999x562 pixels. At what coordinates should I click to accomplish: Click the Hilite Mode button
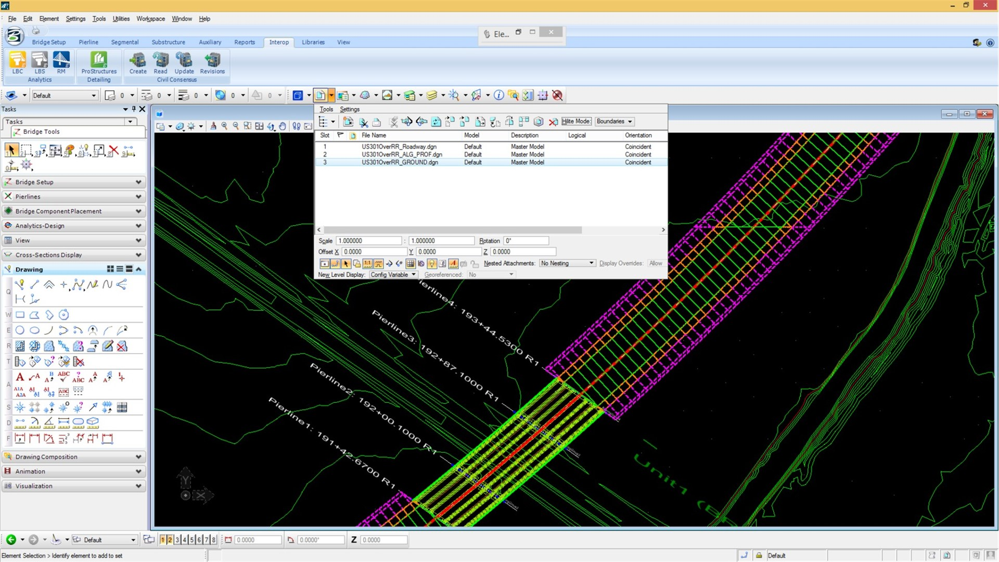(x=576, y=121)
